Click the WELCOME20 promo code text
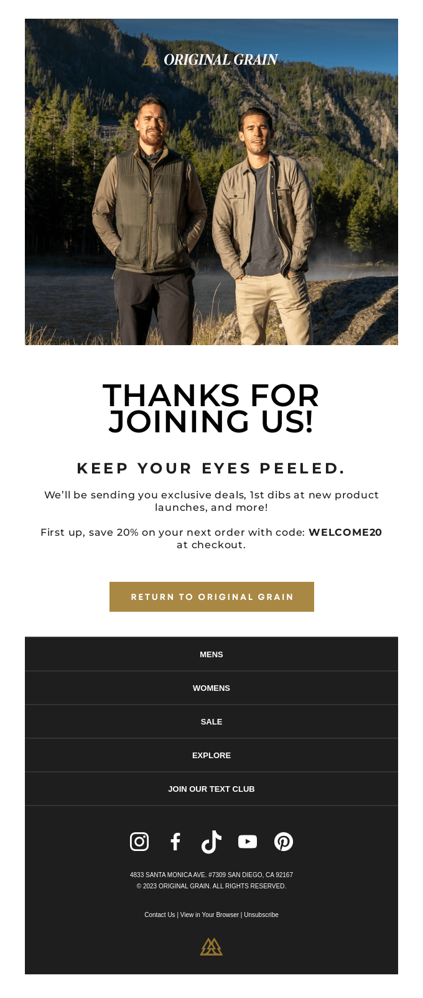423x998 pixels. 346,533
